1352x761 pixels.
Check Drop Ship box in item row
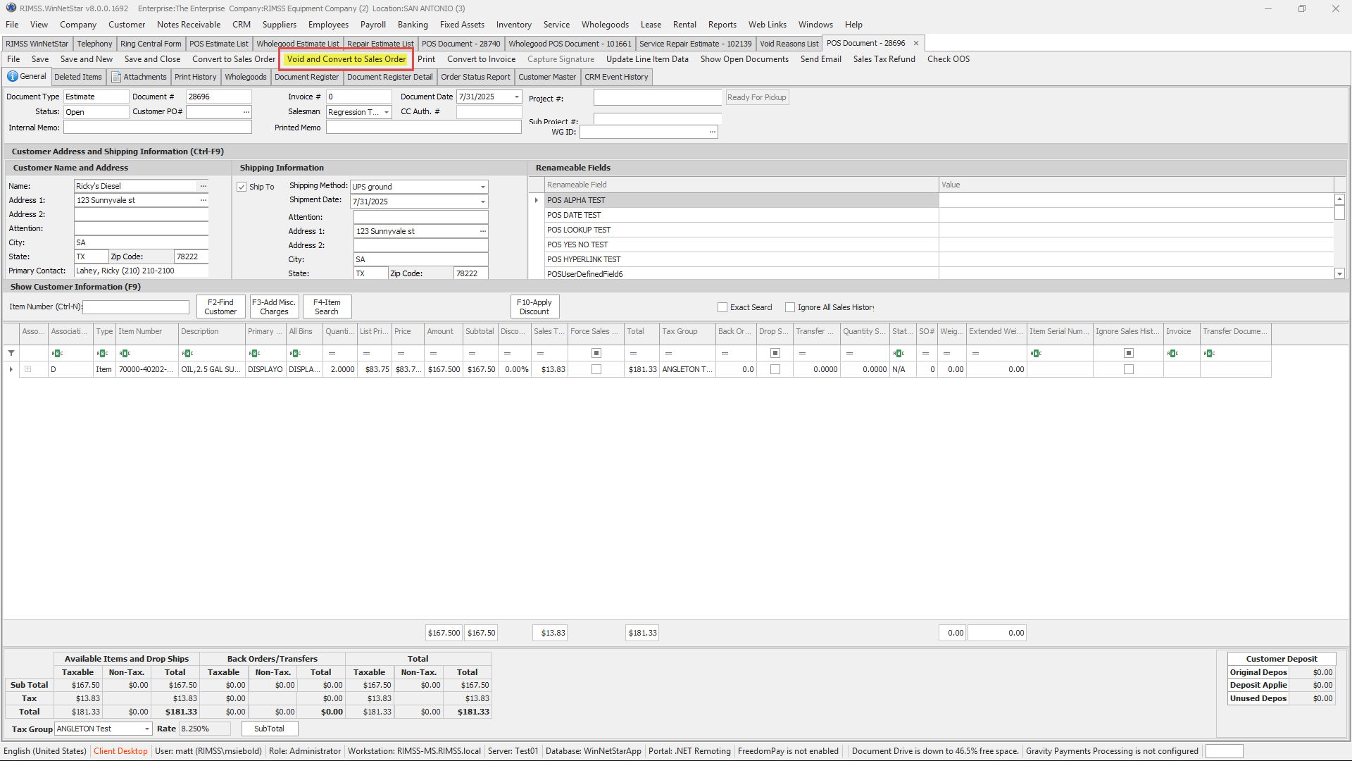coord(775,369)
